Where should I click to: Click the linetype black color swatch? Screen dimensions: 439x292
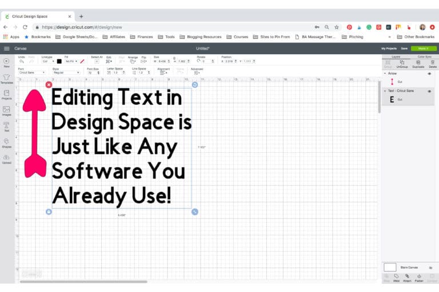pos(59,62)
